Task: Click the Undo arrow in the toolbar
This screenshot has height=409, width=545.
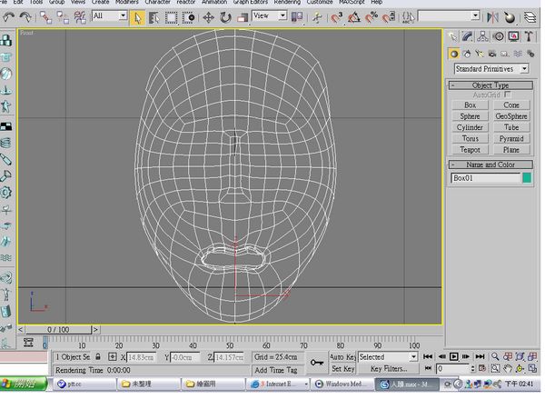Action: tap(8, 16)
